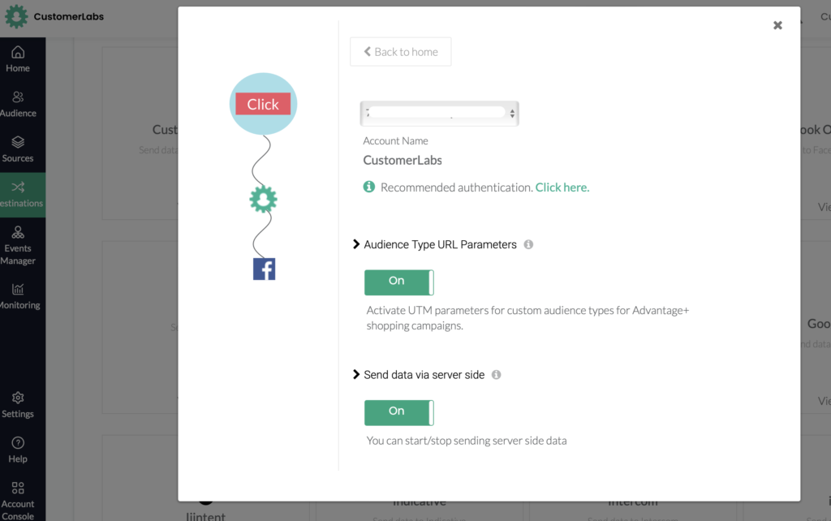This screenshot has height=521, width=831.
Task: Click the Facebook icon in the modal illustration
Action: click(263, 269)
